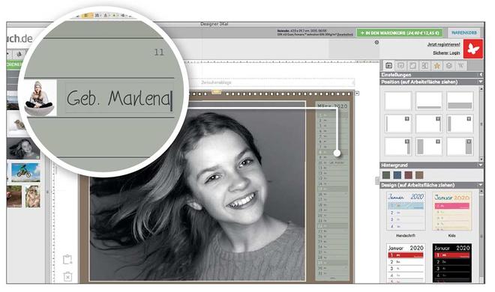Image resolution: width=495 pixels, height=292 pixels.
Task: Select the motocross bike photo thumbnail
Action: point(26,172)
